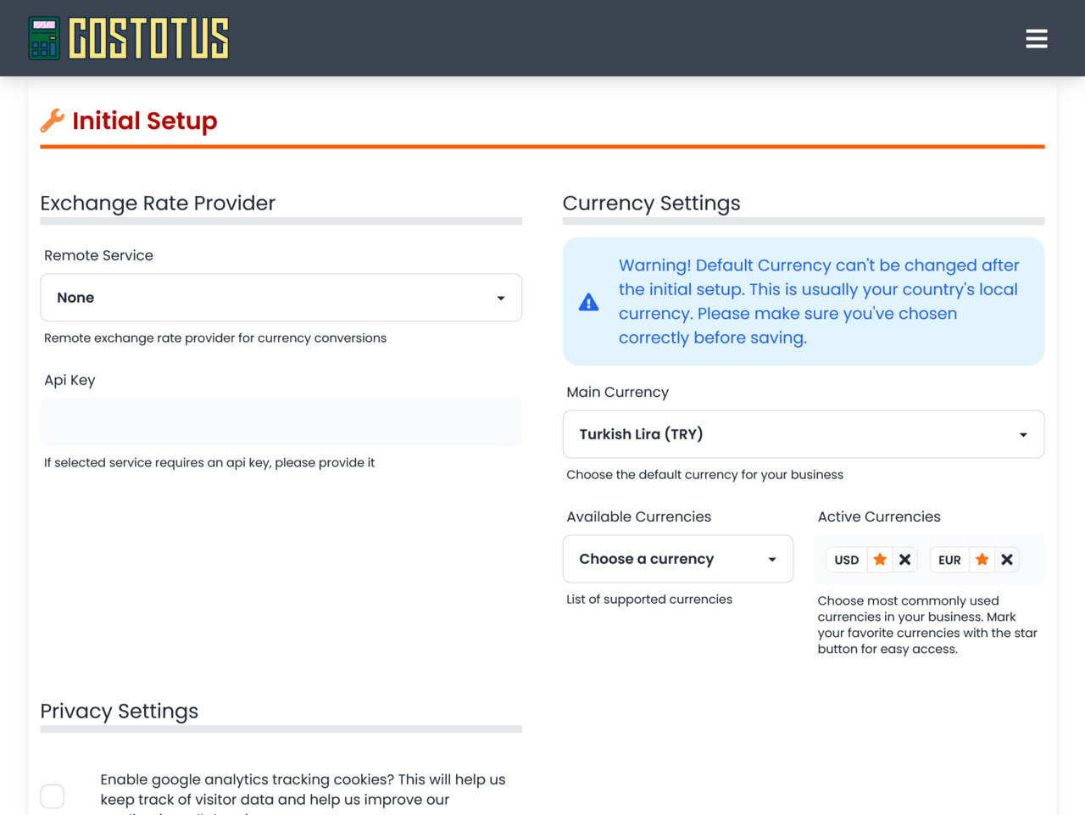Expand the Main Currency dropdown

tap(803, 434)
